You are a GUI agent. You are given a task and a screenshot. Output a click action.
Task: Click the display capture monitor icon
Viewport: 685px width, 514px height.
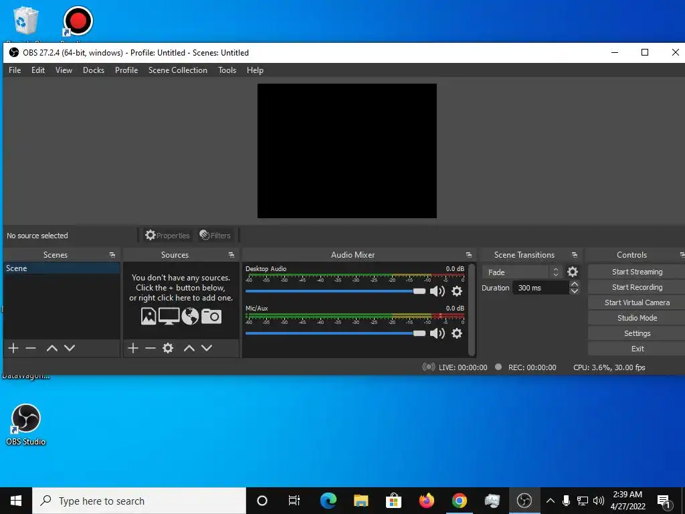tap(169, 316)
